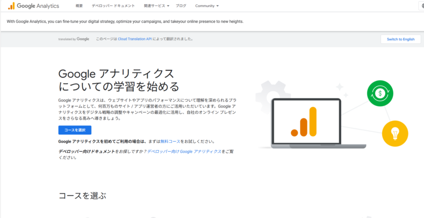Click the Switch to English button
424x218 pixels.
click(401, 39)
